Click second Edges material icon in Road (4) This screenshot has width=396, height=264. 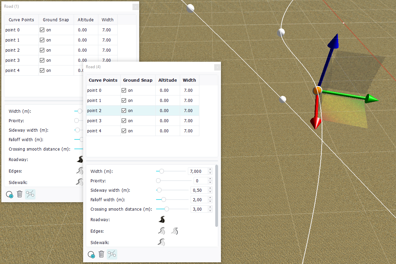pyautogui.click(x=175, y=231)
